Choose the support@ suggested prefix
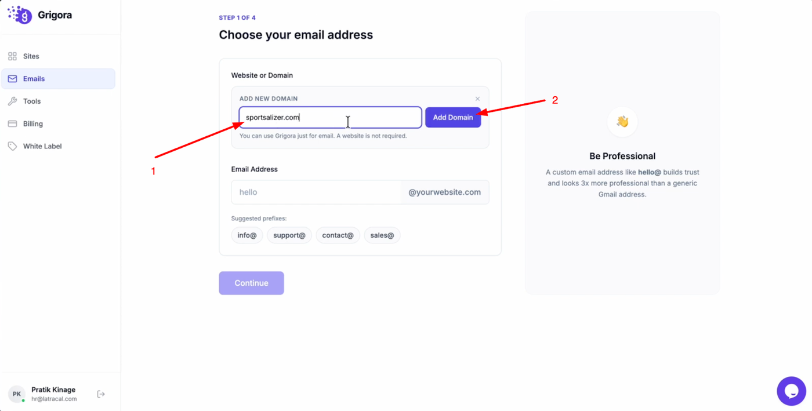The width and height of the screenshot is (812, 411). click(x=289, y=235)
